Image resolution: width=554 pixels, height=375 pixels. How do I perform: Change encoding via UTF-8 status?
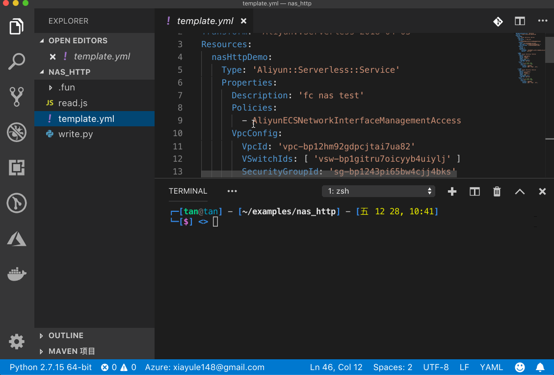pos(436,367)
